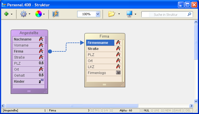Click the SAVE status button

pyautogui.click(x=178, y=111)
